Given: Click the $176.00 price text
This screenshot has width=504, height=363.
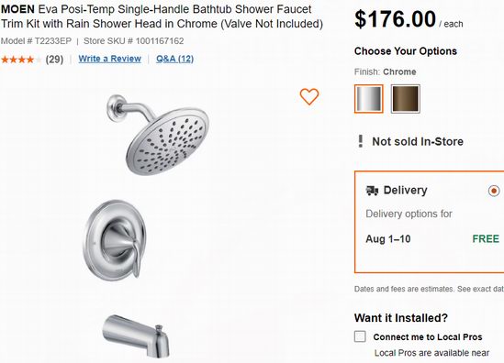Looking at the screenshot, I should tap(396, 19).
